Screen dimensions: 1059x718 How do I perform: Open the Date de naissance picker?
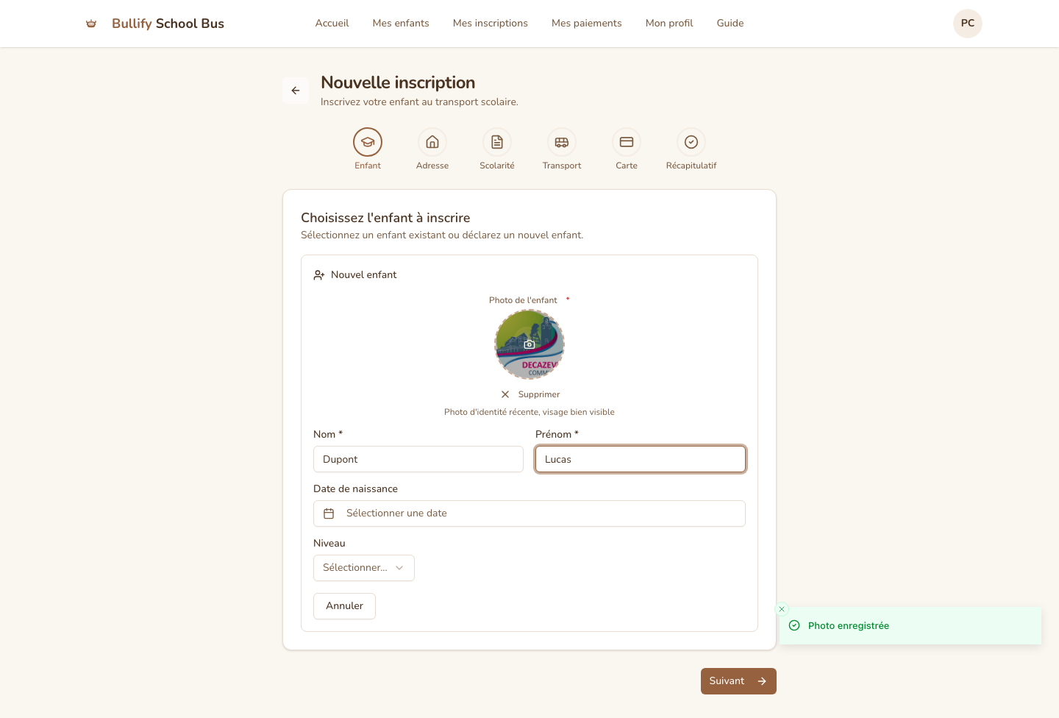click(529, 513)
